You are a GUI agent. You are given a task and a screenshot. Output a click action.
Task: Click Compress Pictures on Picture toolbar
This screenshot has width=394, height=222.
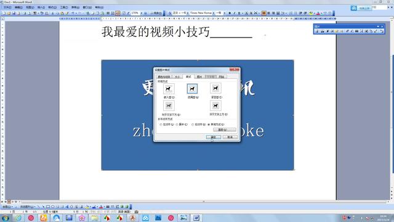(x=361, y=31)
